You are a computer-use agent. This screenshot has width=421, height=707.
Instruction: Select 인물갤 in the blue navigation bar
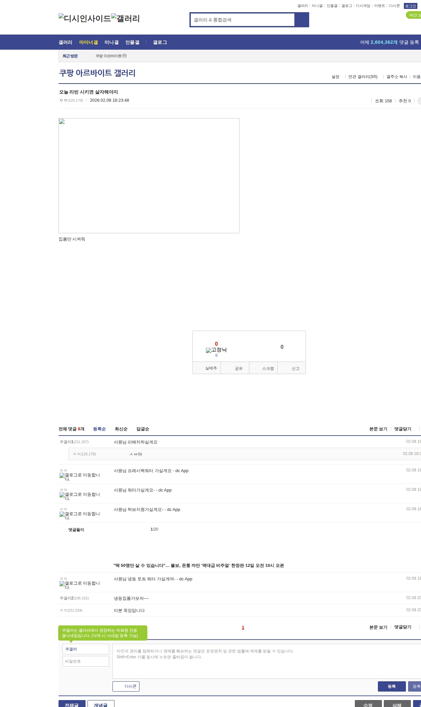[x=132, y=42]
